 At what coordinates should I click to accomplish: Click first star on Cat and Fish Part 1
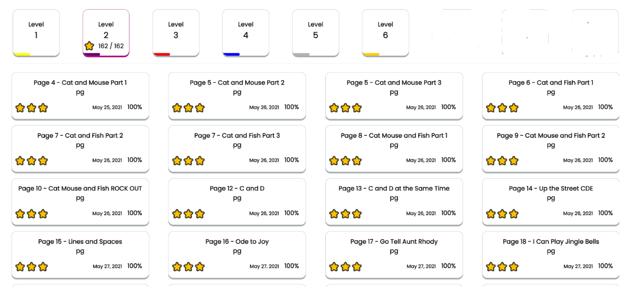(491, 108)
